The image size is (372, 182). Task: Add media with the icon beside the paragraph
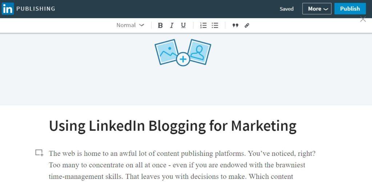click(x=39, y=153)
